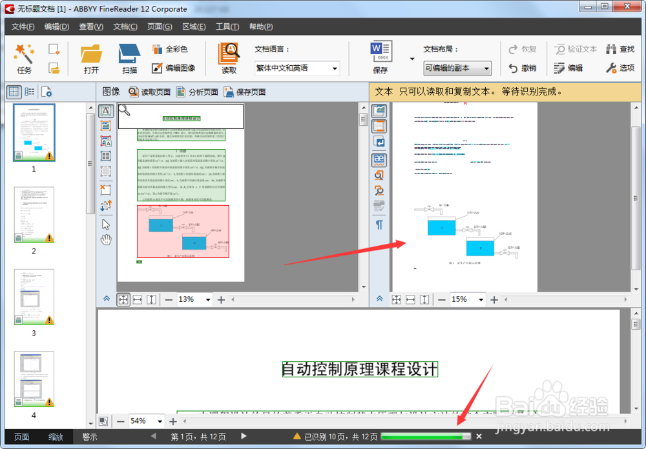Collapse the Text pane toolbar chevron

tap(379, 299)
